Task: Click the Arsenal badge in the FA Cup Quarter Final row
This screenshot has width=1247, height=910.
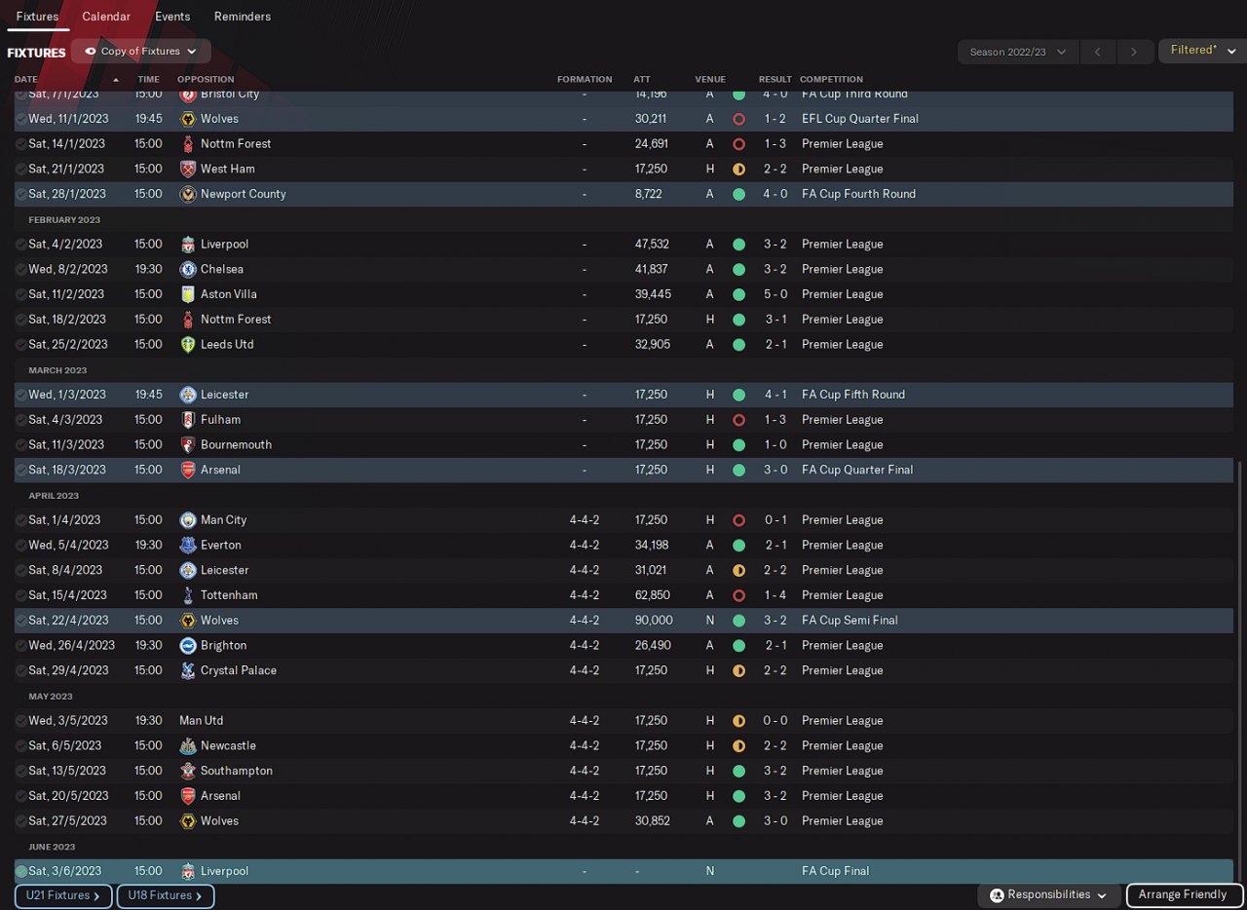Action: coord(188,470)
